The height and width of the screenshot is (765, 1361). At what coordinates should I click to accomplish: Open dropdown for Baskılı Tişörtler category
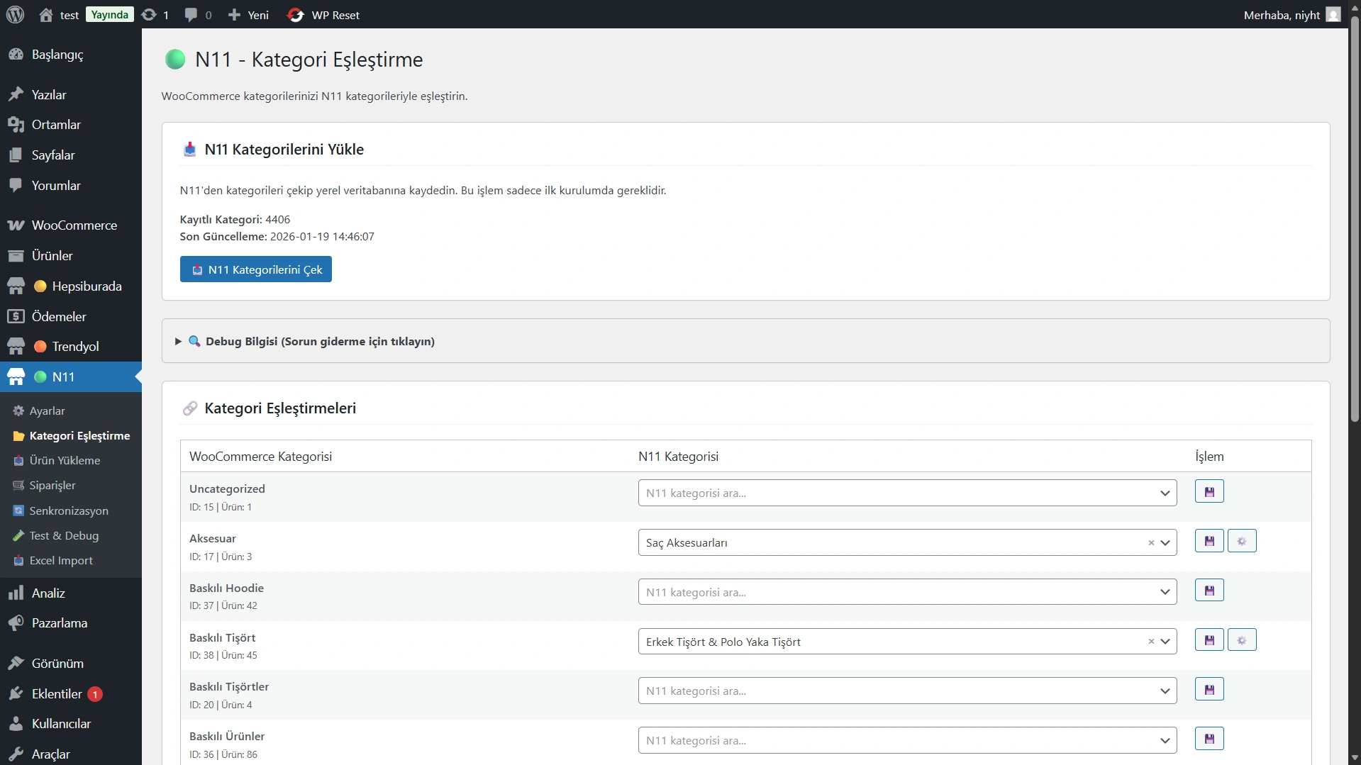coord(906,691)
